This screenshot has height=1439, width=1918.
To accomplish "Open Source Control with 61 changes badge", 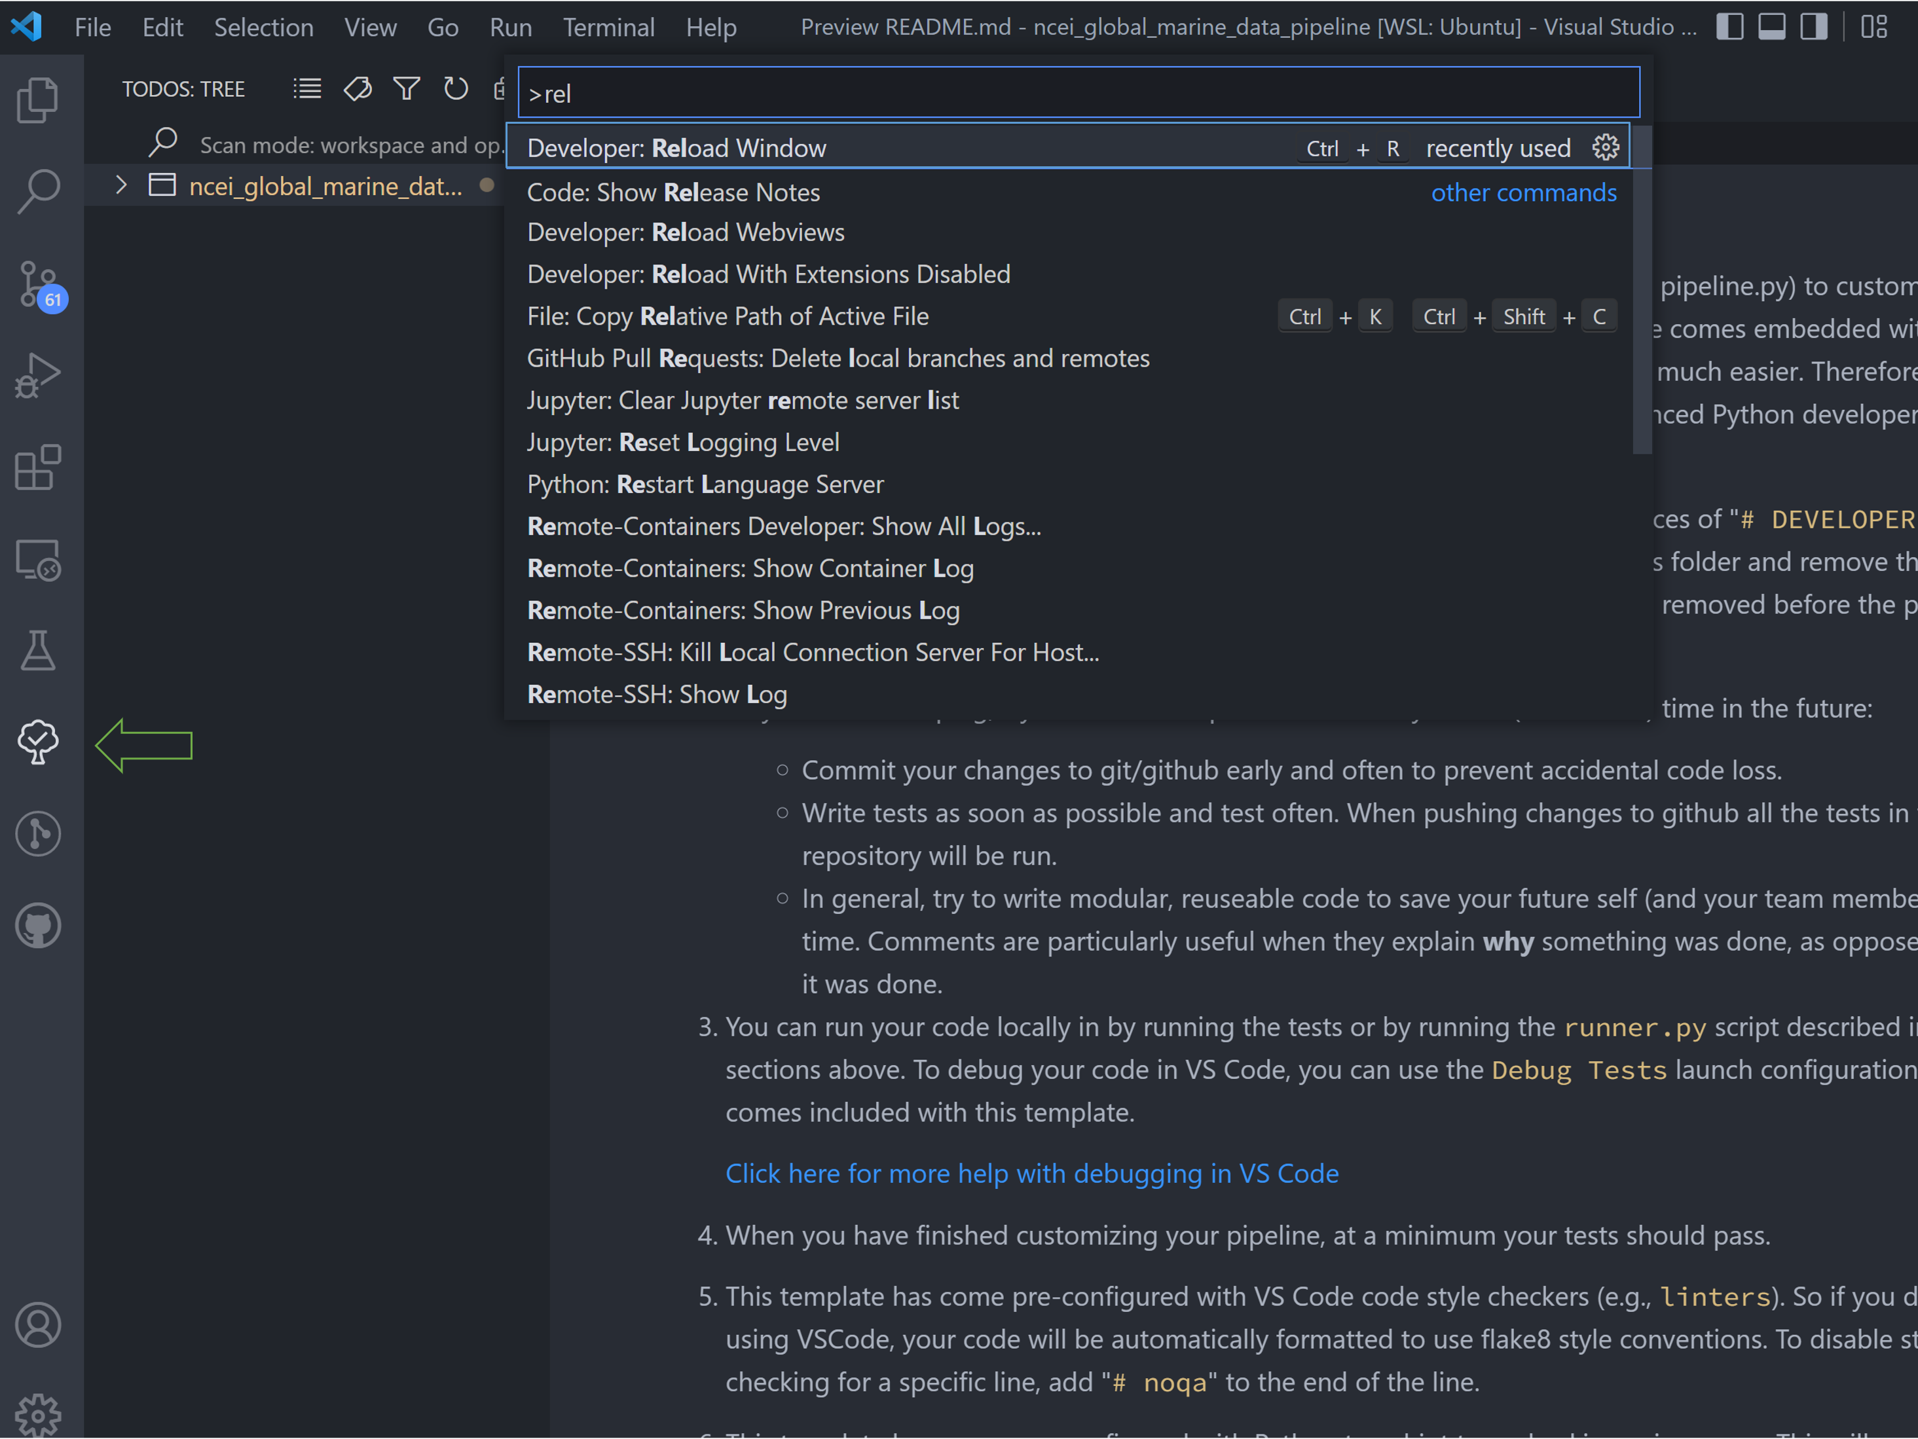I will (40, 284).
